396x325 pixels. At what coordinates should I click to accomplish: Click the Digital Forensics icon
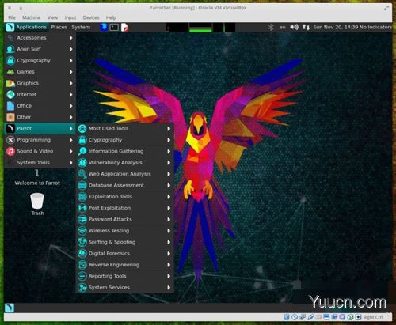coord(82,253)
